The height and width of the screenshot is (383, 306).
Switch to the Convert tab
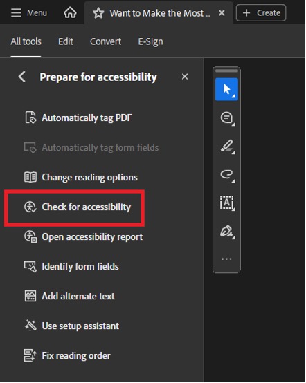(x=105, y=41)
